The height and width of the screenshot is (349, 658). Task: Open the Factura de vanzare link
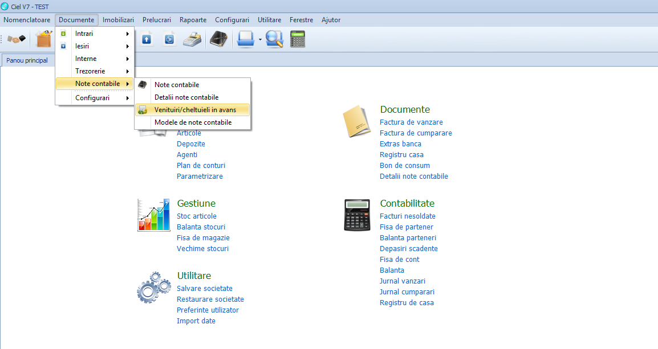411,122
